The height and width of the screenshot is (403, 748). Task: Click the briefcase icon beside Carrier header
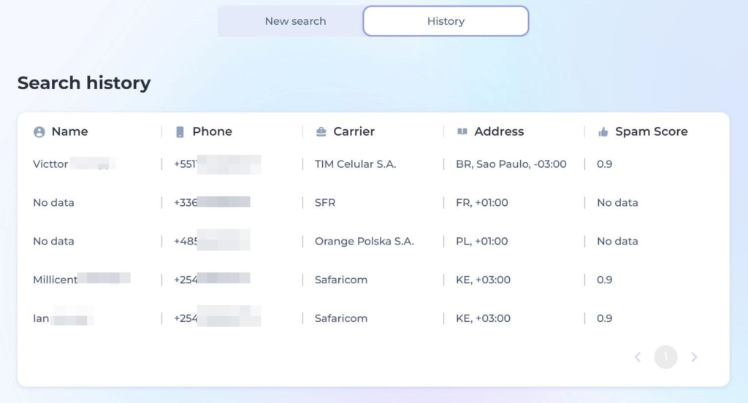321,131
